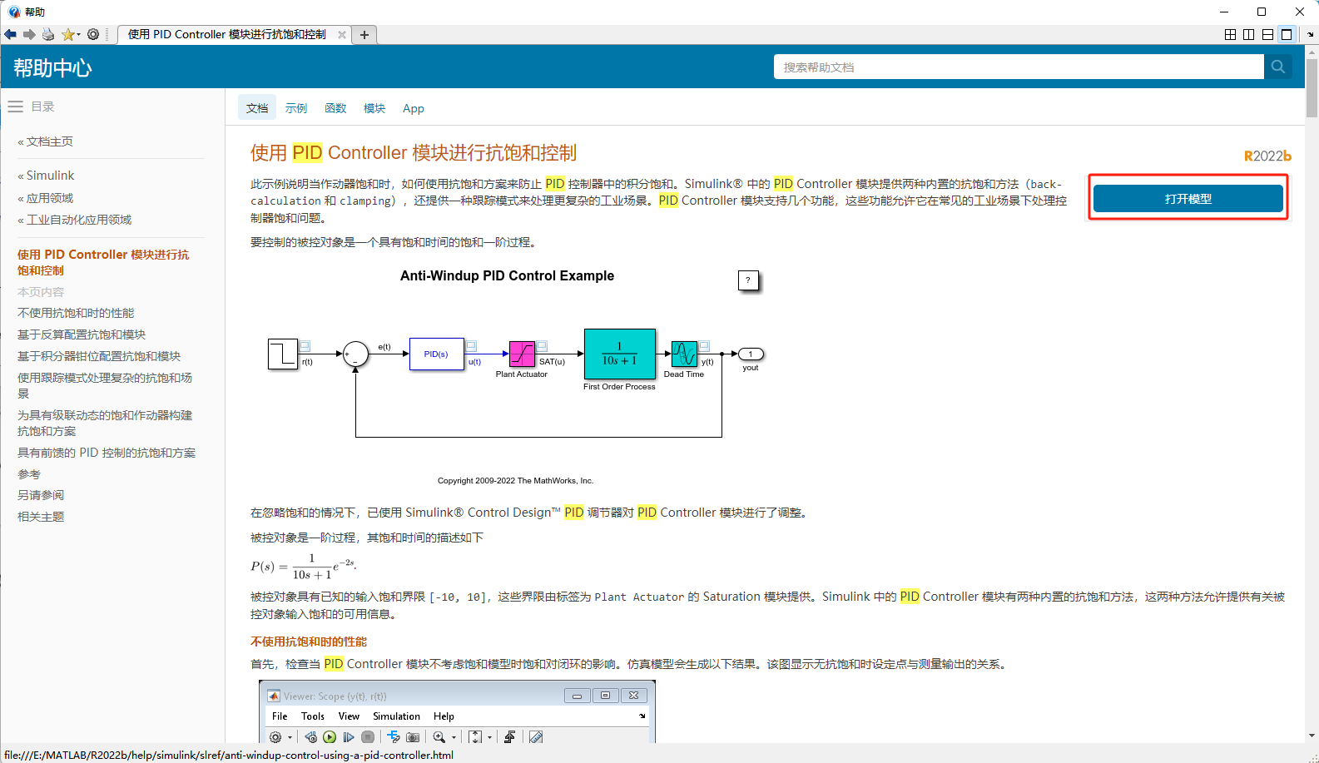Click the 本页内容 label in sidebar

click(x=41, y=292)
